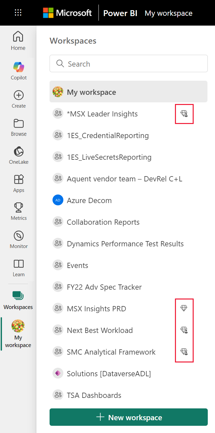
Task: Click the New workspace button
Action: (128, 417)
